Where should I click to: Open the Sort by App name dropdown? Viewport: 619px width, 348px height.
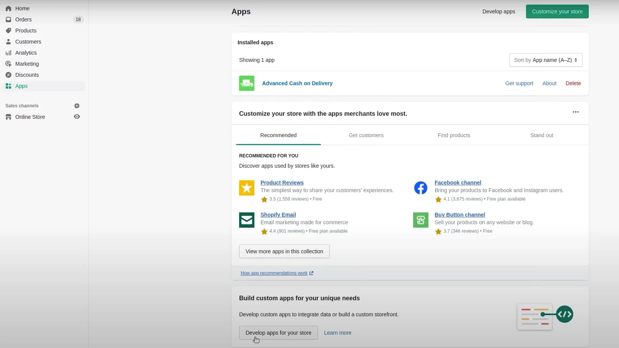pos(546,60)
